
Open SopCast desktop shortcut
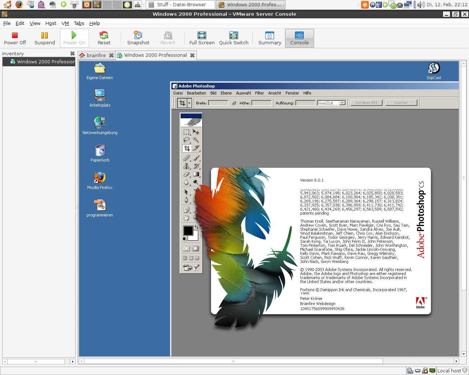pyautogui.click(x=434, y=71)
